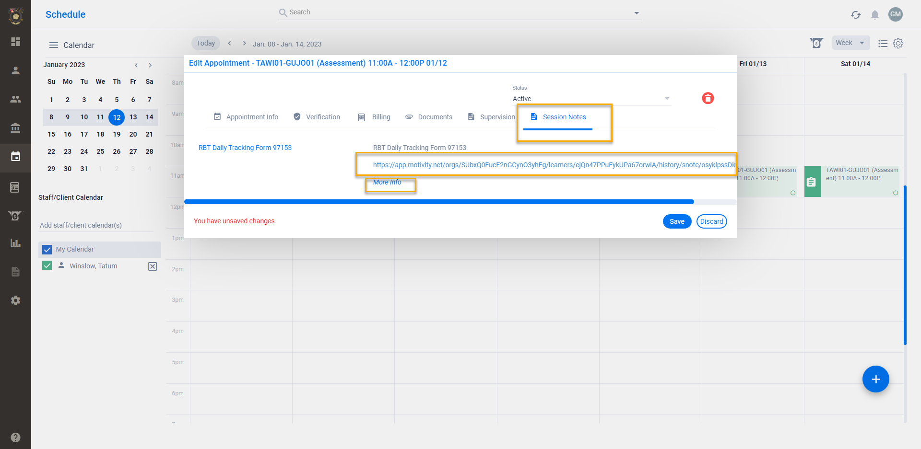Click the floating blue plus button
921x449 pixels.
tap(875, 379)
